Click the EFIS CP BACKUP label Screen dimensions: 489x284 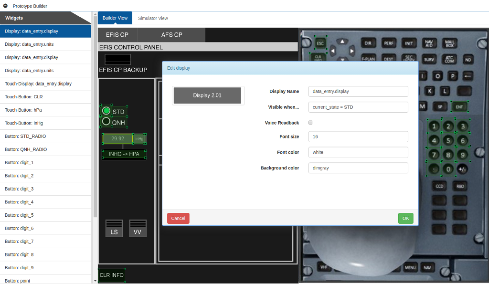tap(123, 70)
